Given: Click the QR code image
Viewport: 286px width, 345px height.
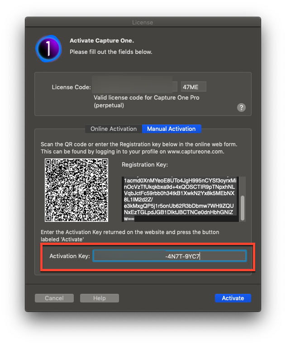Looking at the screenshot, I should pyautogui.click(x=76, y=190).
